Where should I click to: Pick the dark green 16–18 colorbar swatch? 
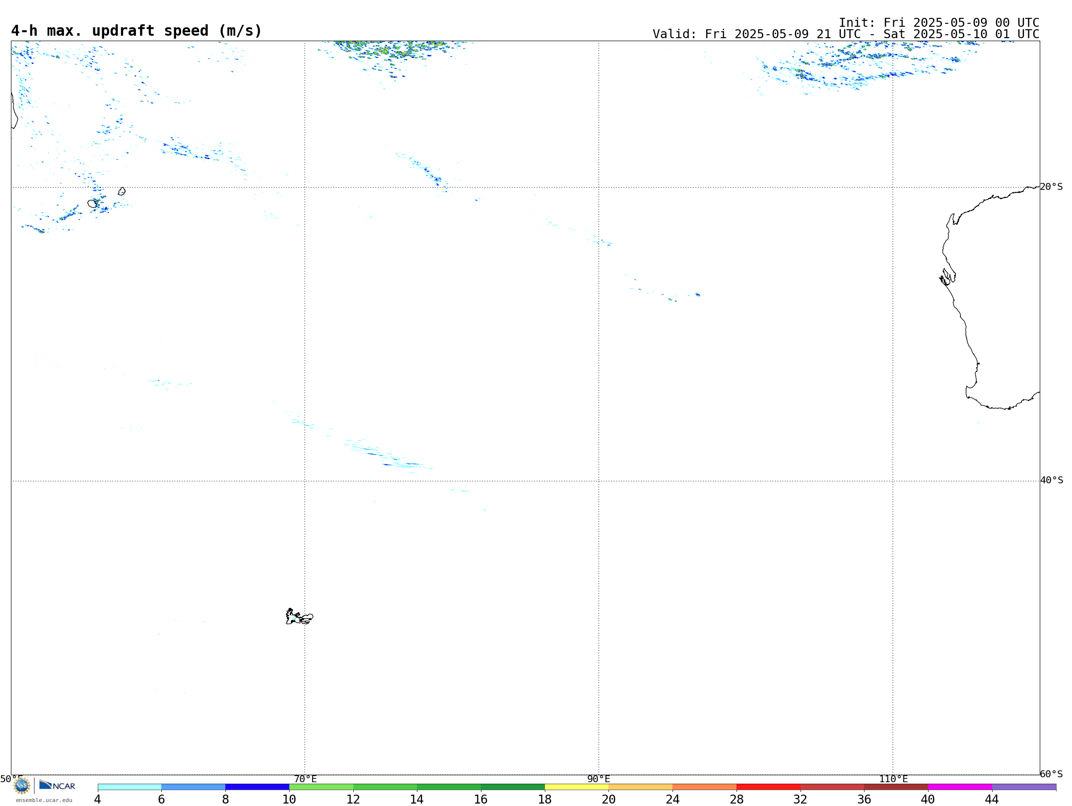click(513, 787)
